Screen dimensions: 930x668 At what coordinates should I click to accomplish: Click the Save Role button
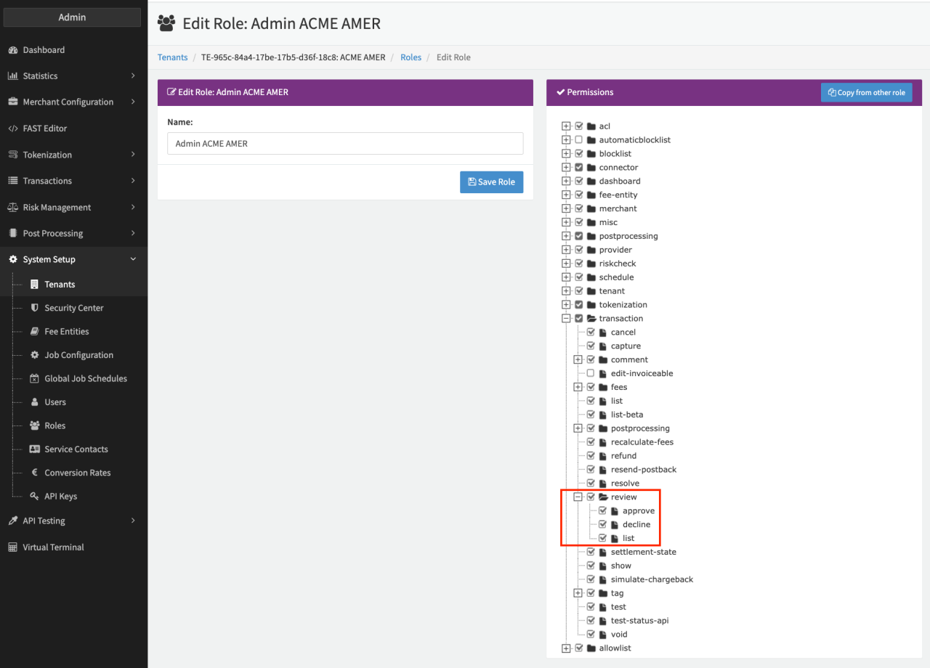click(x=491, y=182)
